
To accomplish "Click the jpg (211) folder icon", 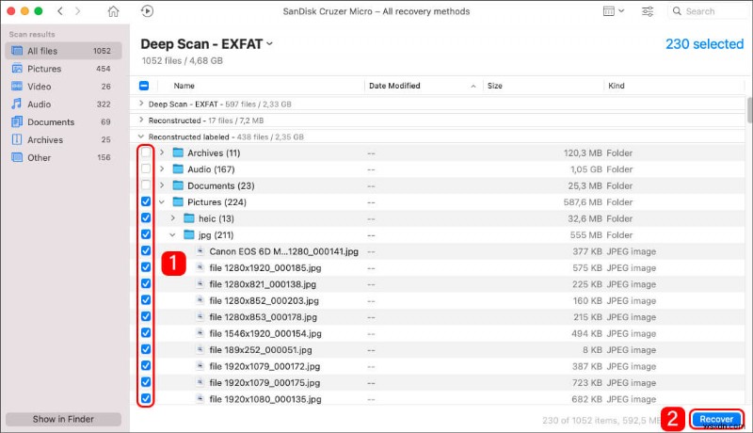I will (x=189, y=234).
